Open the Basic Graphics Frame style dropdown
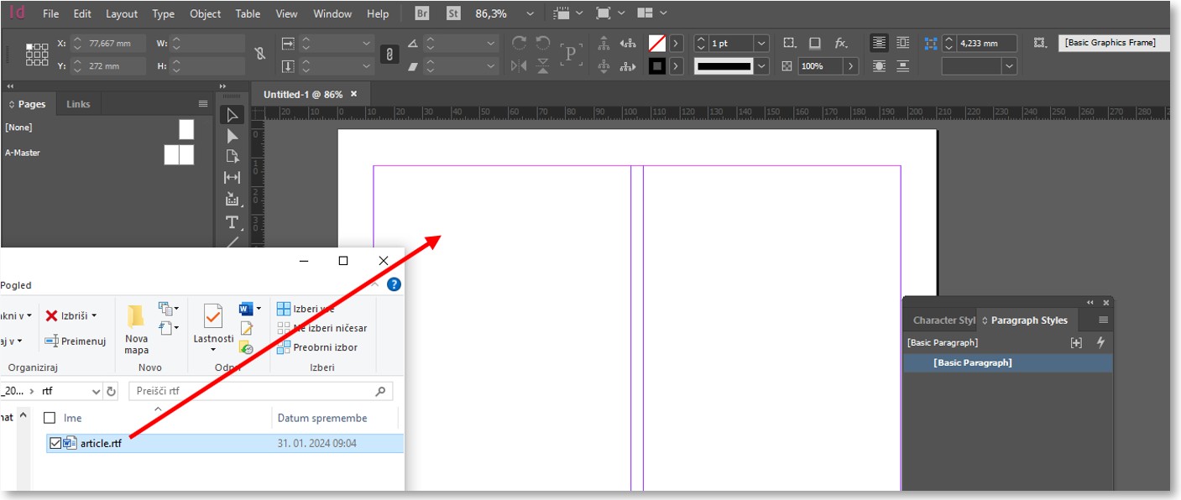Viewport: 1181px width, 500px height. pos(1113,43)
